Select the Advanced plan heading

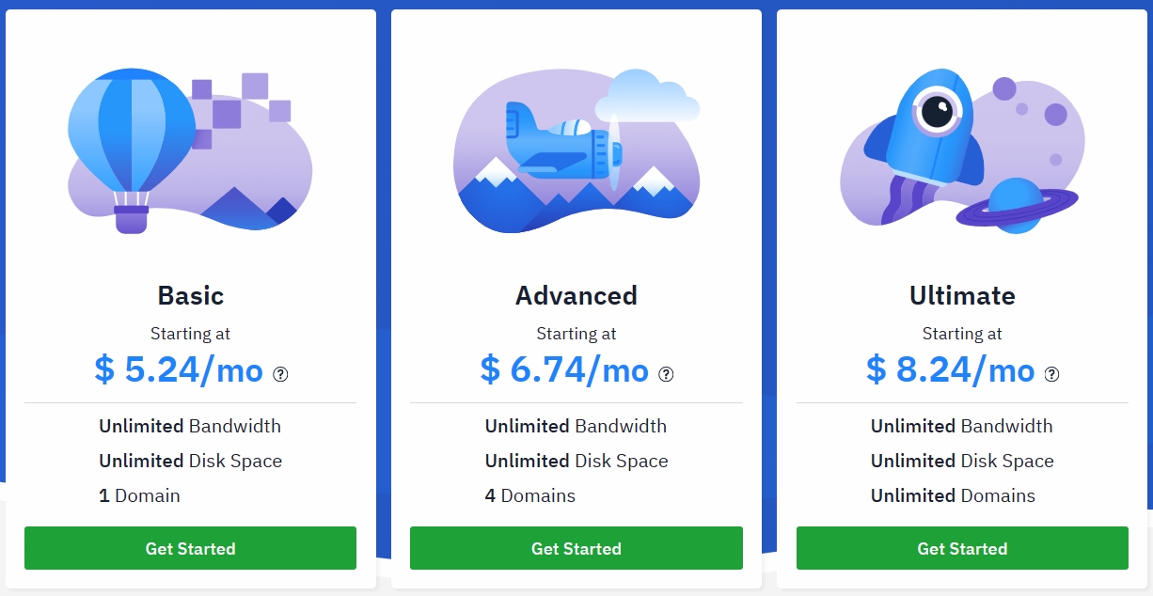click(x=576, y=295)
